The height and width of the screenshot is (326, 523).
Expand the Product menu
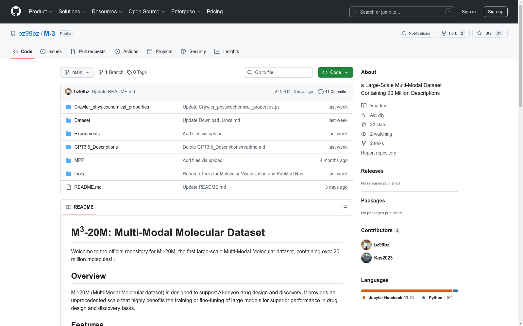(x=41, y=11)
